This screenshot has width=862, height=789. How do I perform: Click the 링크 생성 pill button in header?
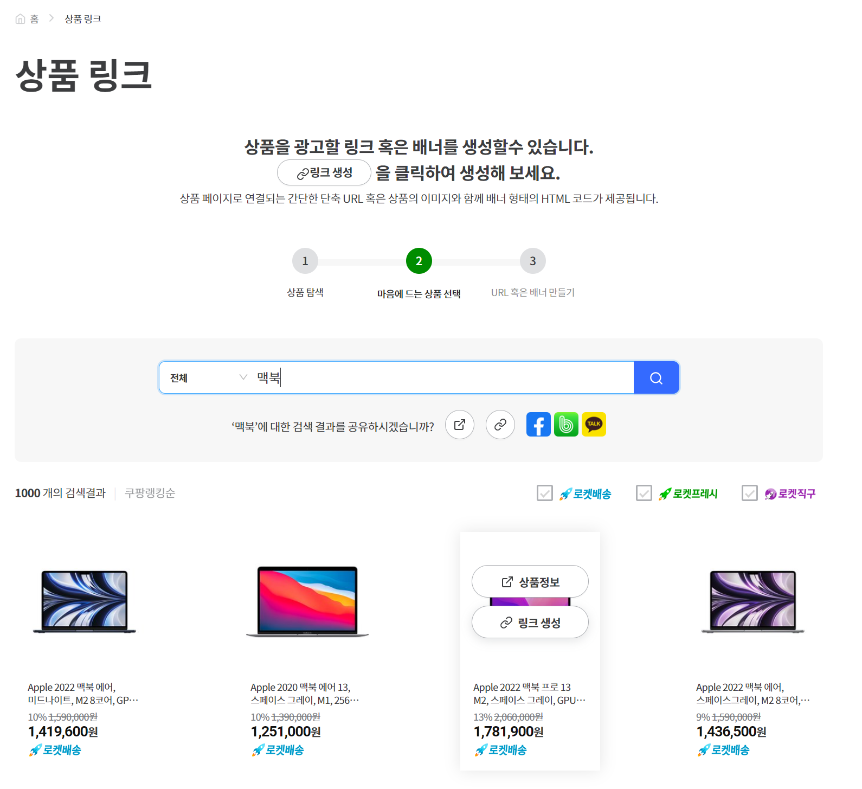(x=324, y=172)
